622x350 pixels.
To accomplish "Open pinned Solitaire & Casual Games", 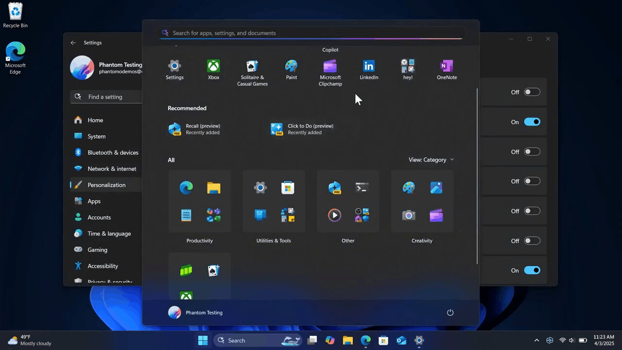I will (x=252, y=73).
